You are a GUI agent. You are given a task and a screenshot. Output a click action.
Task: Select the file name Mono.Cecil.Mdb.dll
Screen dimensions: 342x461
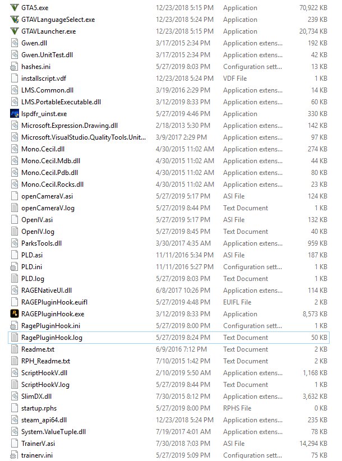(x=51, y=161)
